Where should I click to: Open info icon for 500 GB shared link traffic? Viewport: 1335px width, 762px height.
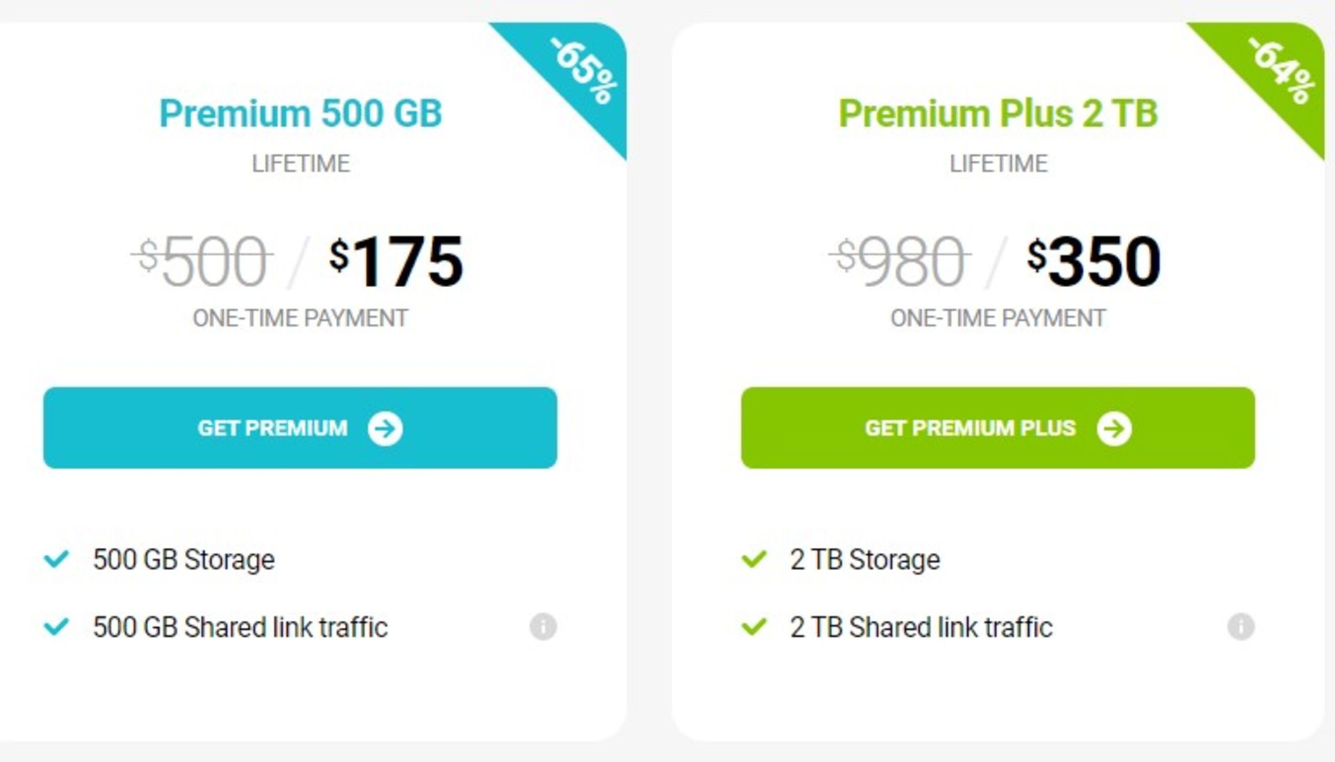pos(543,626)
